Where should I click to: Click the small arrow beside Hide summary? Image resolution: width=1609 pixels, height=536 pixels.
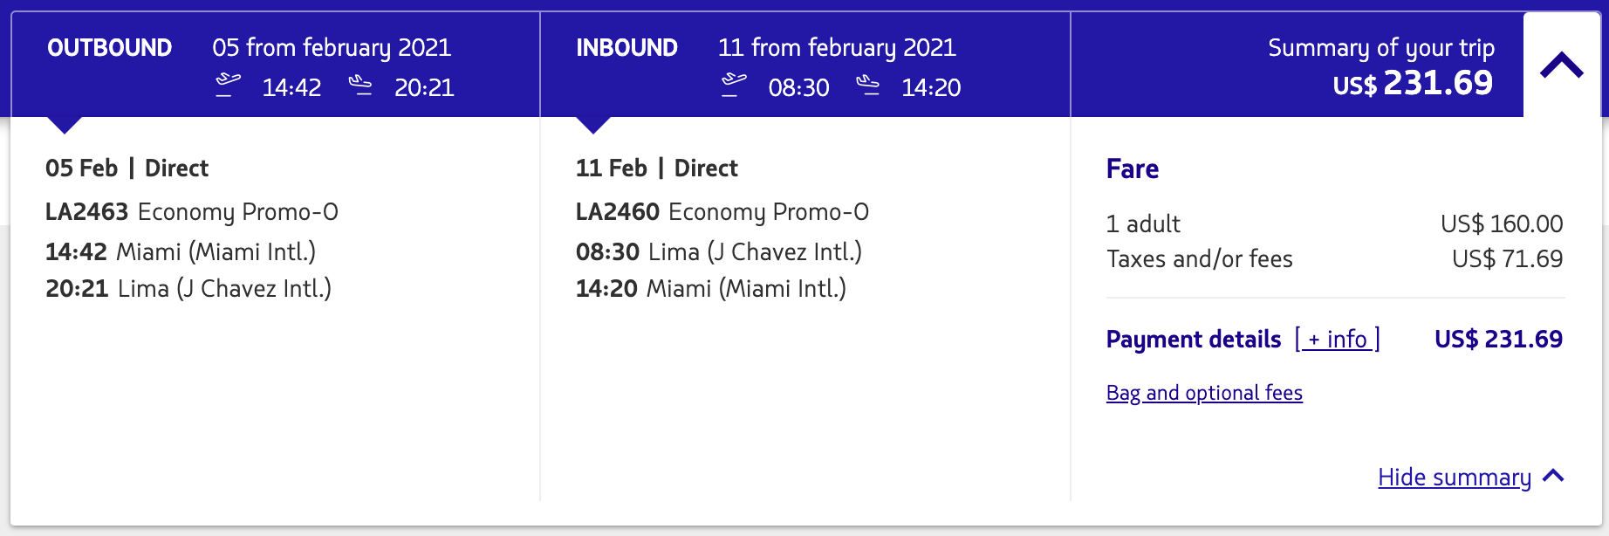[1553, 476]
